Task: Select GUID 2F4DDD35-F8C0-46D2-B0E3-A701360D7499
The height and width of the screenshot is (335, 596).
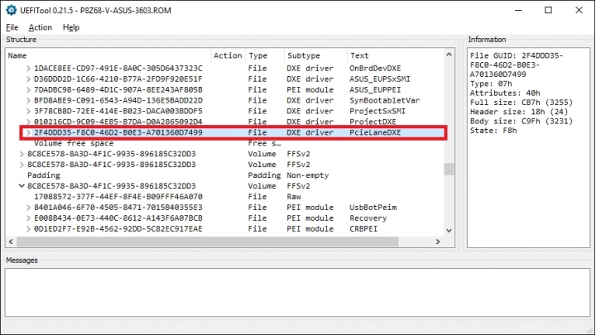Action: (118, 132)
